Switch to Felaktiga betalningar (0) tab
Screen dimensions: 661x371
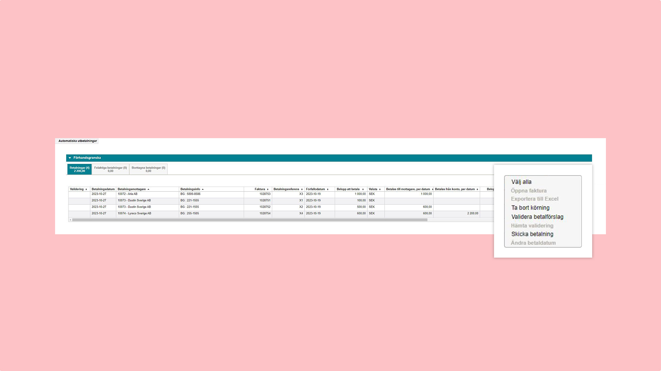[111, 169]
